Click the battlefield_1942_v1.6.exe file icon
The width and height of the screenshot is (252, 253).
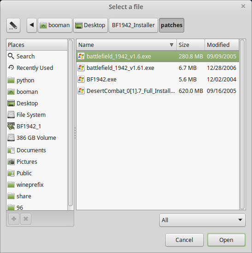[x=81, y=56]
